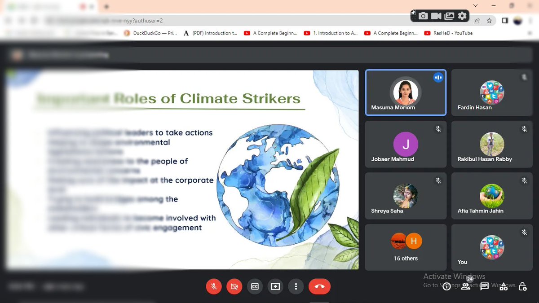Open the Activities shapes icon
The width and height of the screenshot is (539, 303).
tap(504, 286)
